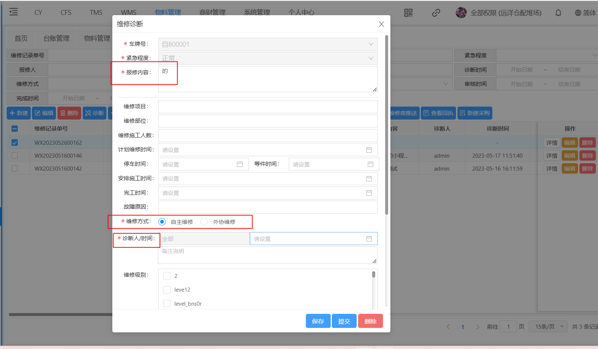This screenshot has width=598, height=349.
Task: Uncheck the row WX2023052600162 checkbox
Action: 14,142
